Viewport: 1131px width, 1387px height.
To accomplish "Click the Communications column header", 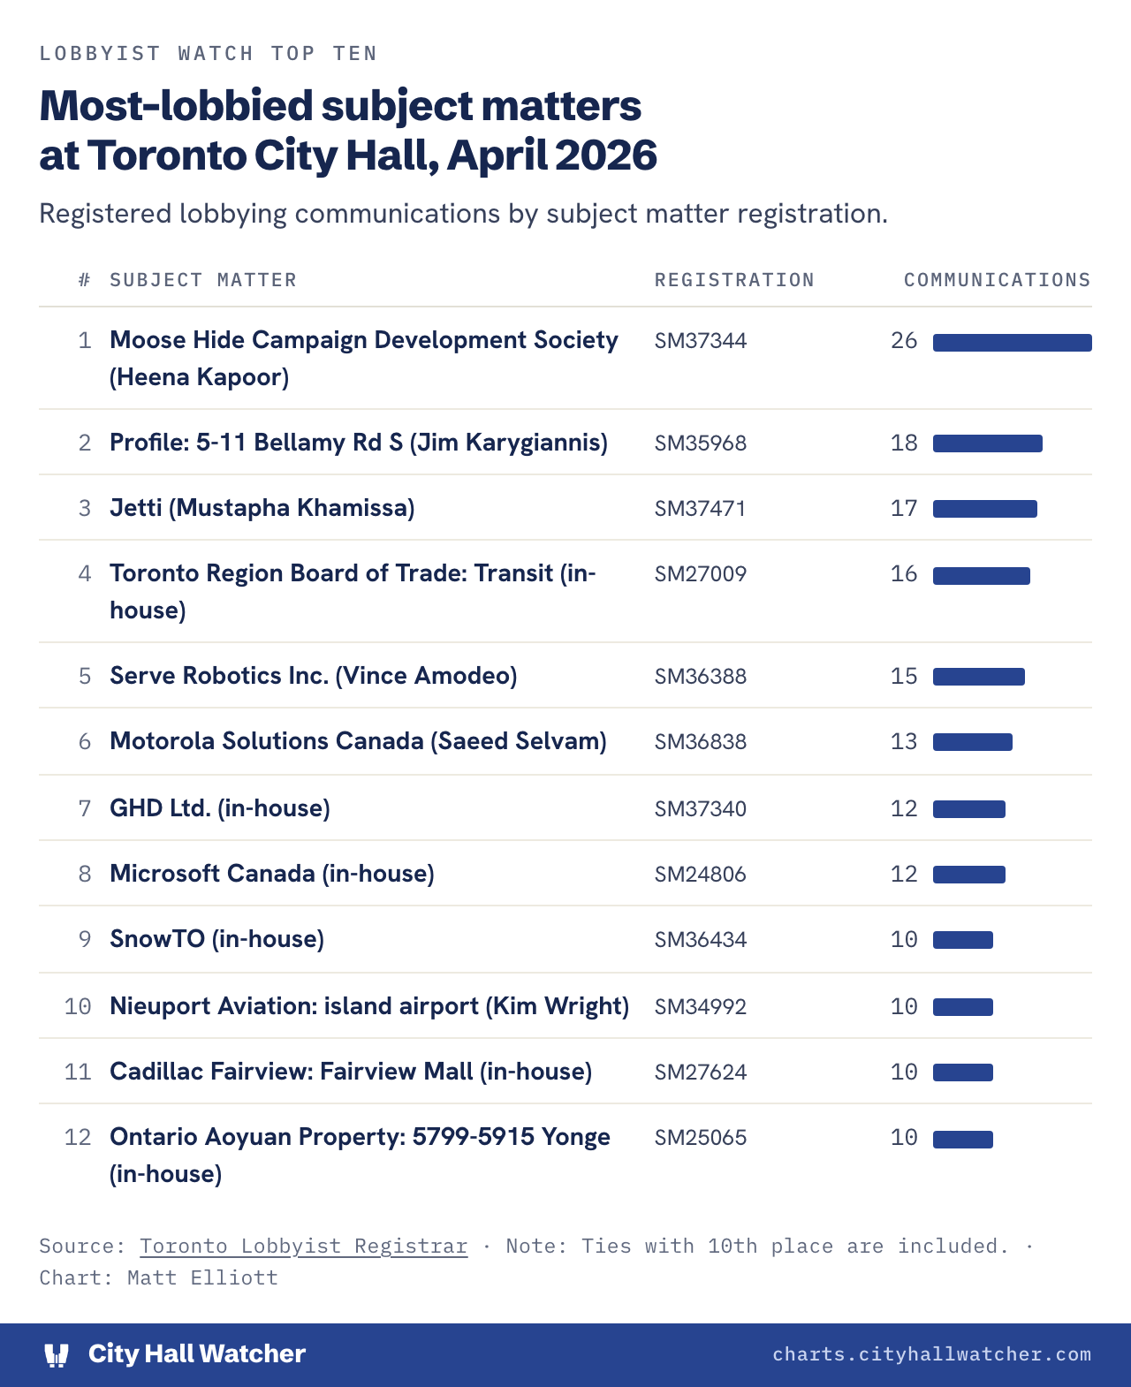I will click(998, 280).
